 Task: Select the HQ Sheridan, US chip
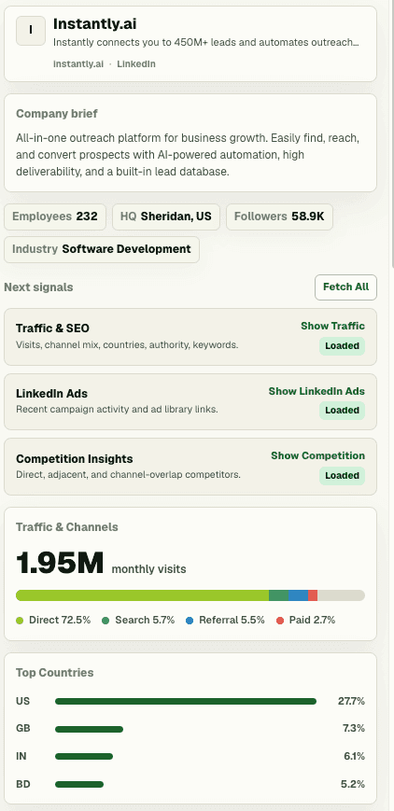166,217
